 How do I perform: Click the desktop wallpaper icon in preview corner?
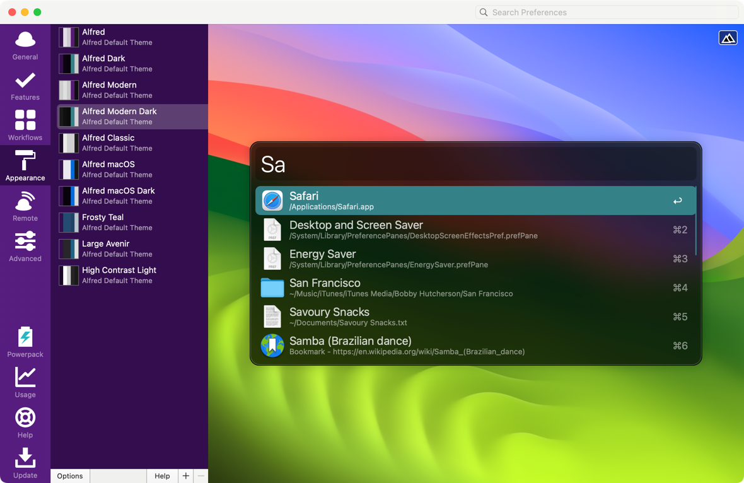[728, 38]
